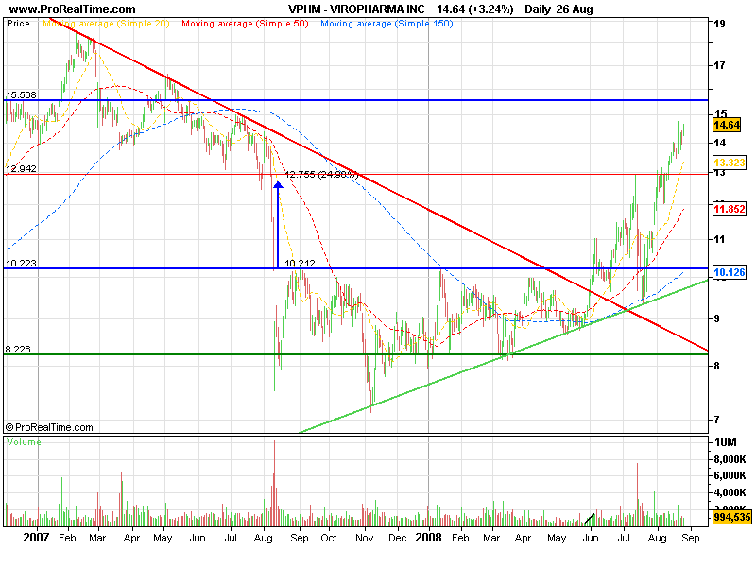The image size is (756, 567).
Task: Click the Nov month label on time axis
Action: coord(365,538)
